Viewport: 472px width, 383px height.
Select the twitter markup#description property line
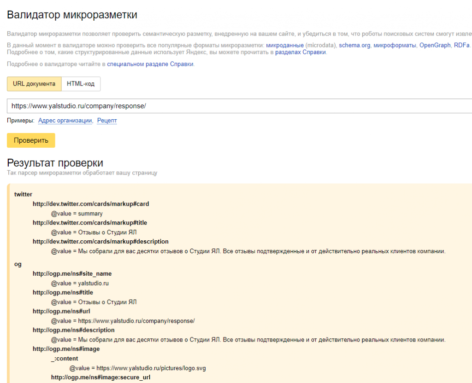click(100, 241)
